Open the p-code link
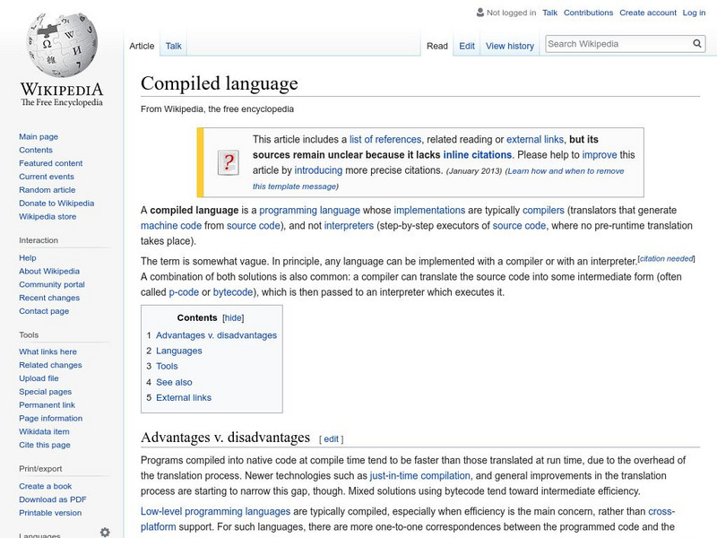 click(184, 292)
